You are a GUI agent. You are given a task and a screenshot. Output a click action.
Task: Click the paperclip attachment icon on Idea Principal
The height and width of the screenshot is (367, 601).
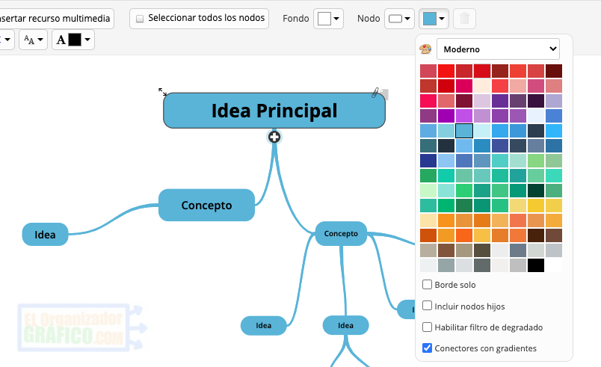pyautogui.click(x=376, y=93)
